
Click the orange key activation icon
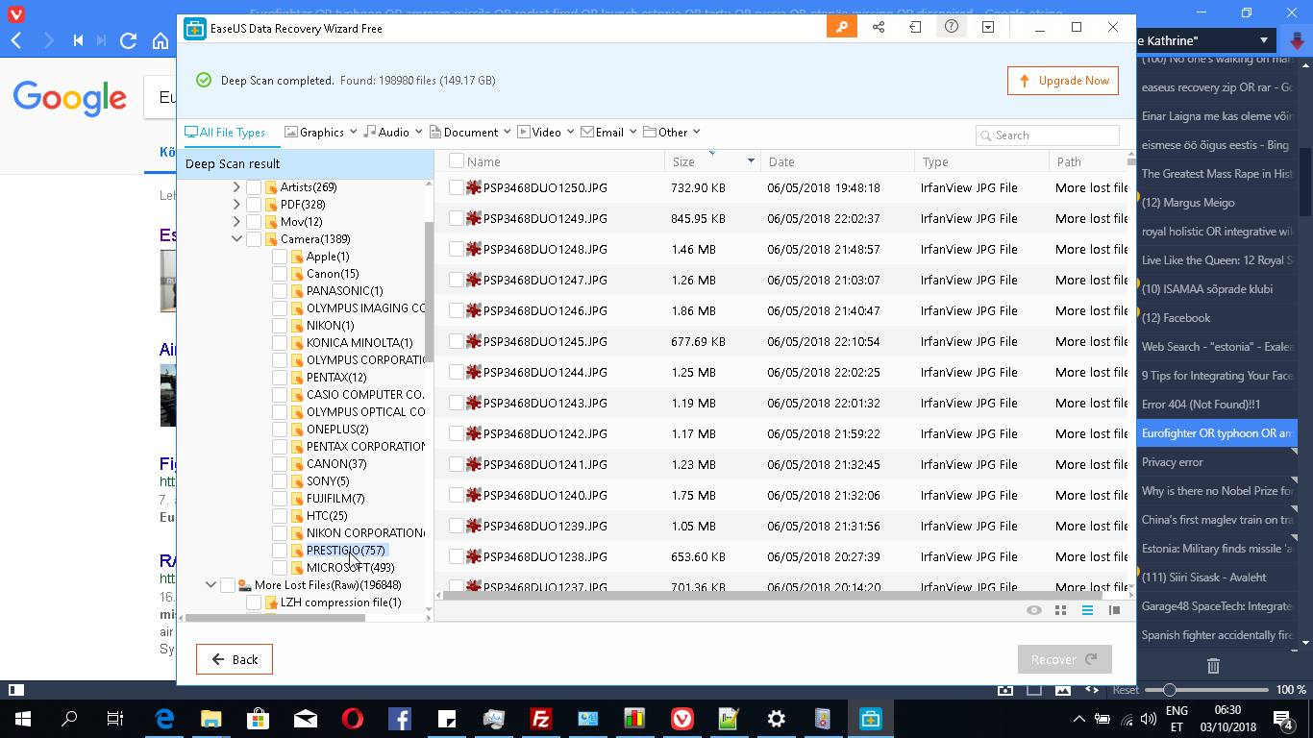coord(842,27)
